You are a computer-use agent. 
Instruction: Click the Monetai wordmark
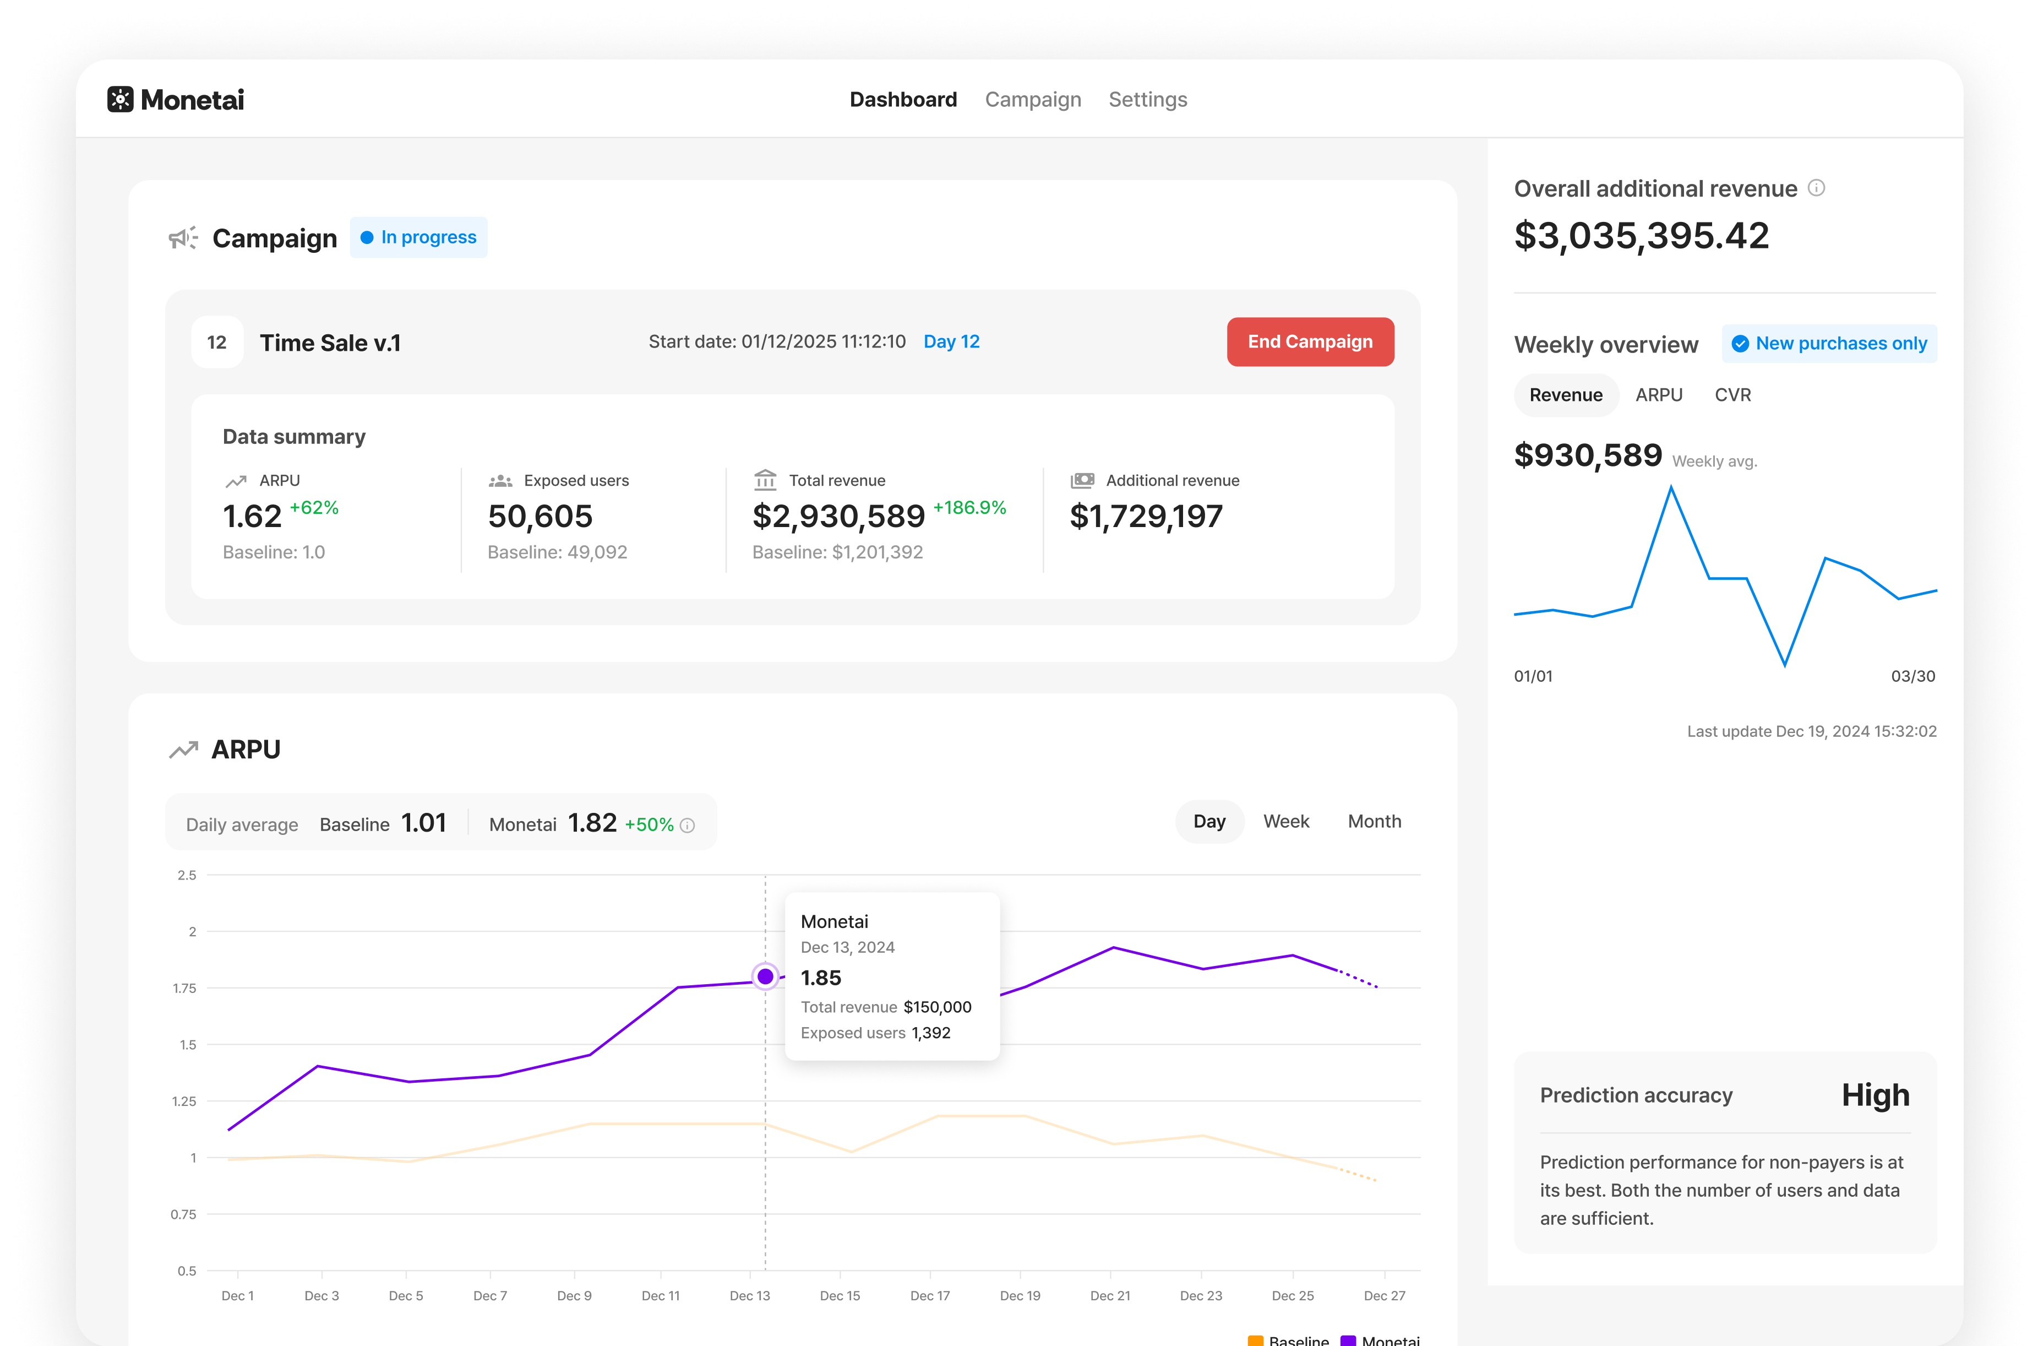pos(192,100)
